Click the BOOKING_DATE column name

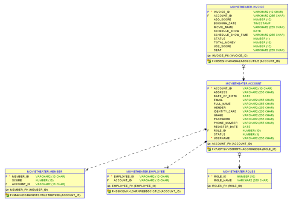point(225,23)
